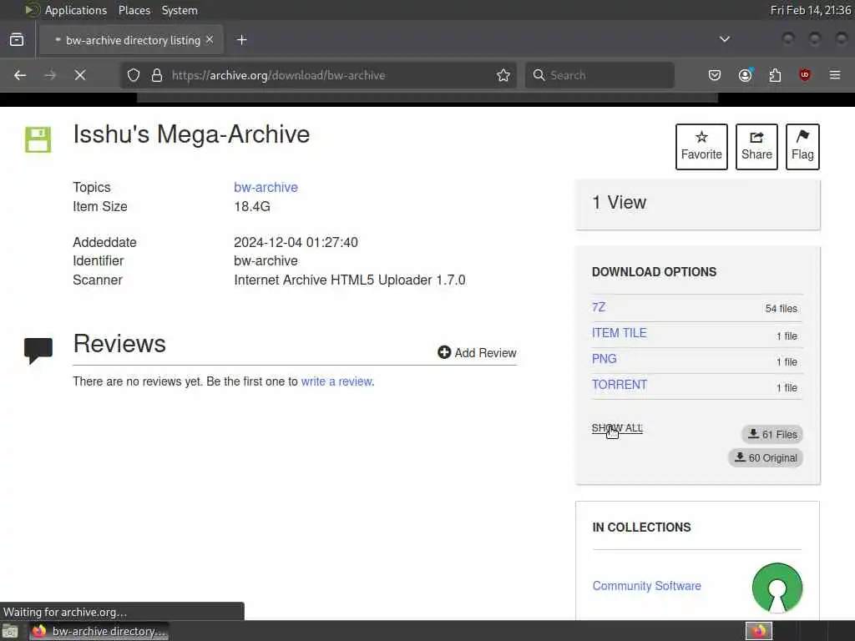Open the Firefox account icon
Screen dimensions: 855x641
(745, 75)
